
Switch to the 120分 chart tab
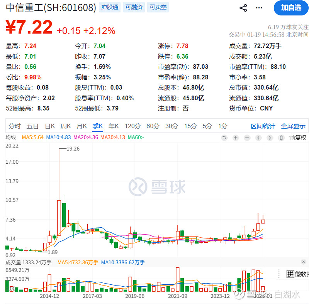tap(132, 126)
